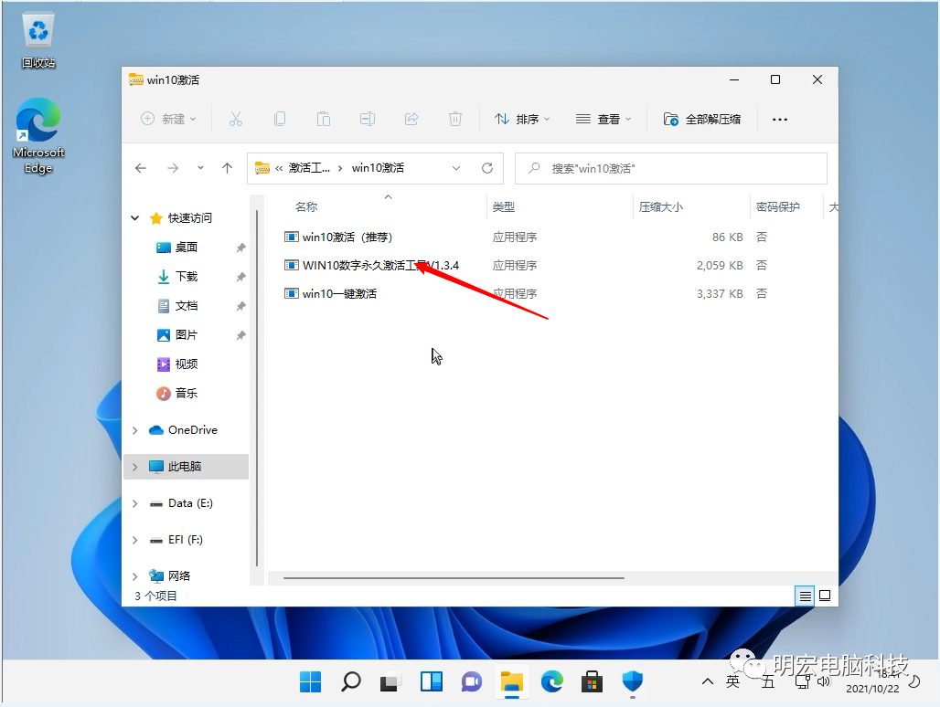Click the 激活工... breadcrumb segment

coord(309,168)
